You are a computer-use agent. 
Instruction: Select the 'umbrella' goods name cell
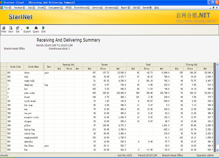coord(34,142)
